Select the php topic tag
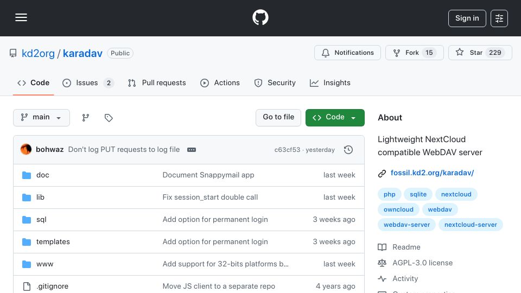521x293 pixels. pos(390,194)
